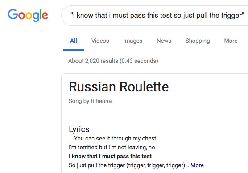248x173 pixels.
Task: Select the All results tab
Action: 74,41
